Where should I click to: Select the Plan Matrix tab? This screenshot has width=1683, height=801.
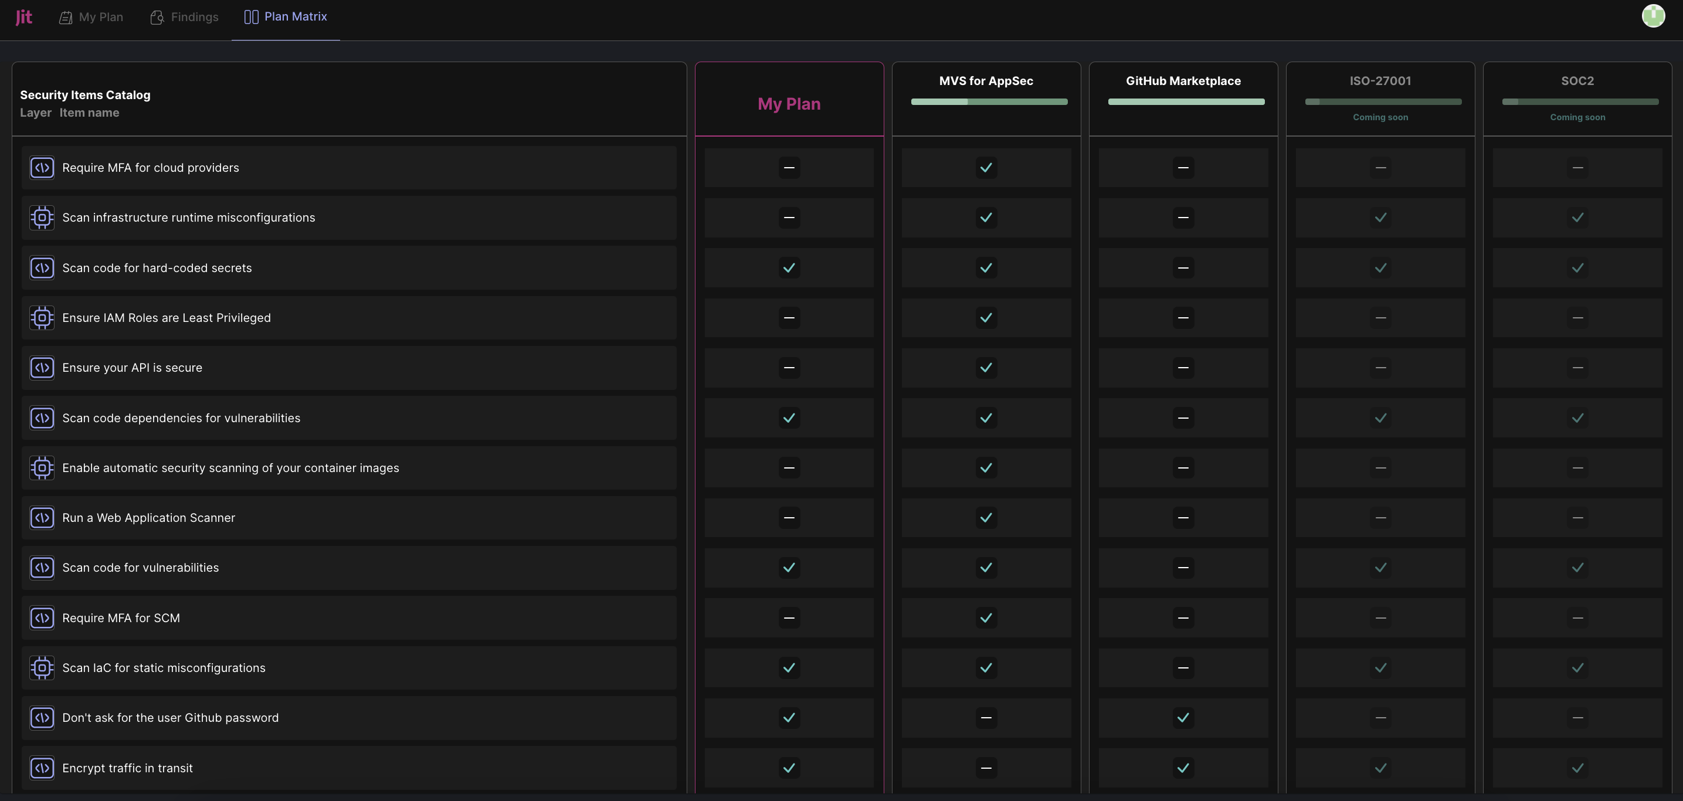click(x=286, y=17)
